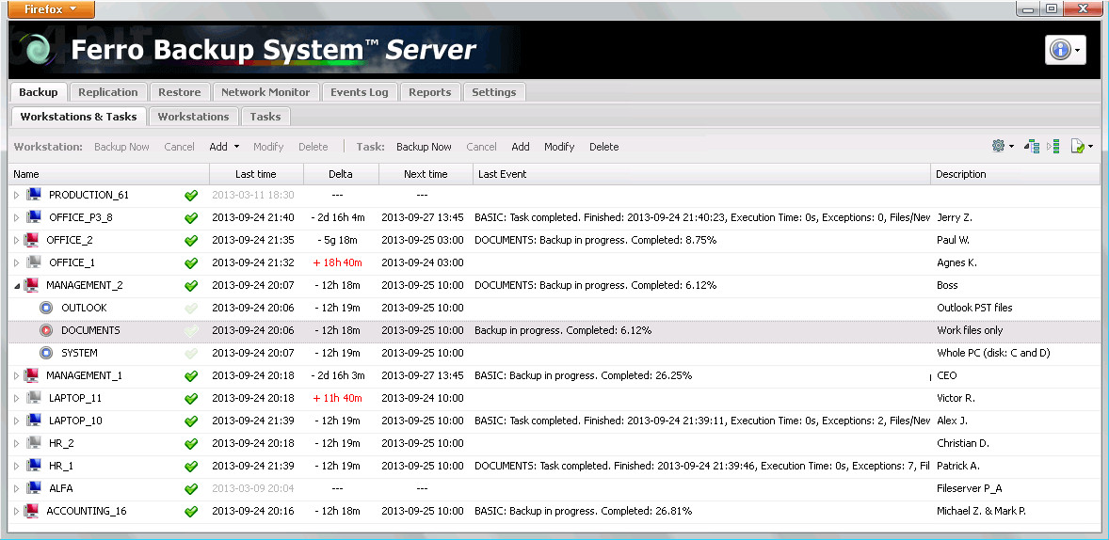Click the document with checkmark icon
This screenshot has width=1109, height=540.
pyautogui.click(x=1080, y=147)
